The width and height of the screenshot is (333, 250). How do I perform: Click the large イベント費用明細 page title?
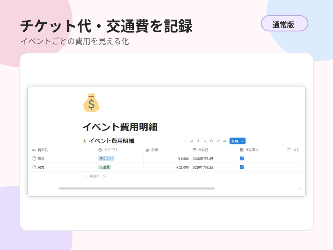(120, 127)
